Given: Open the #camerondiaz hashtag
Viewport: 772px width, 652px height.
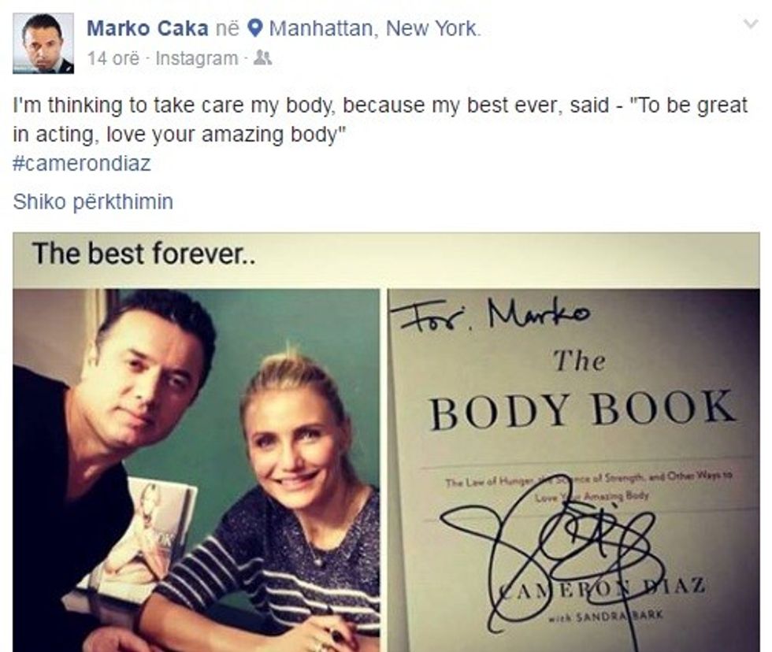Looking at the screenshot, I should tap(82, 163).
